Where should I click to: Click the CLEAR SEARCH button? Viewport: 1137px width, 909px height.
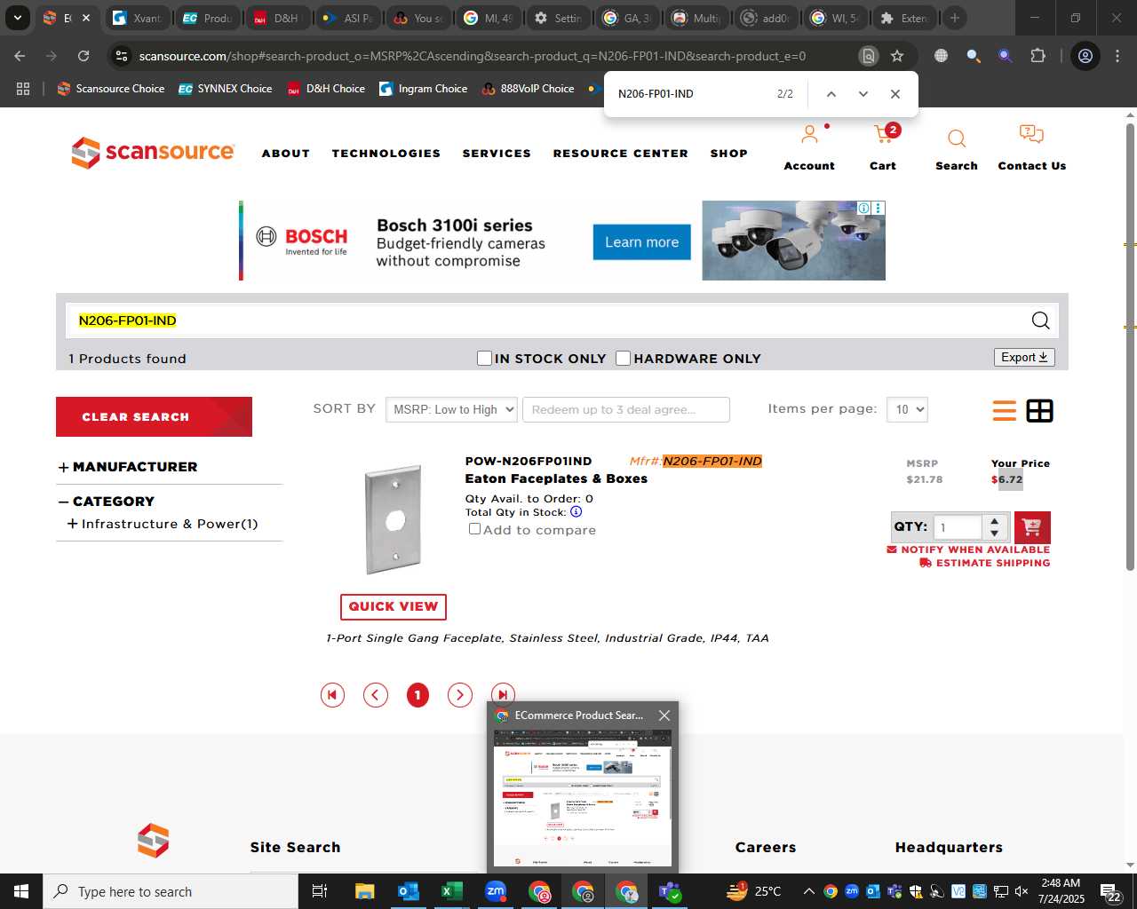coord(154,416)
